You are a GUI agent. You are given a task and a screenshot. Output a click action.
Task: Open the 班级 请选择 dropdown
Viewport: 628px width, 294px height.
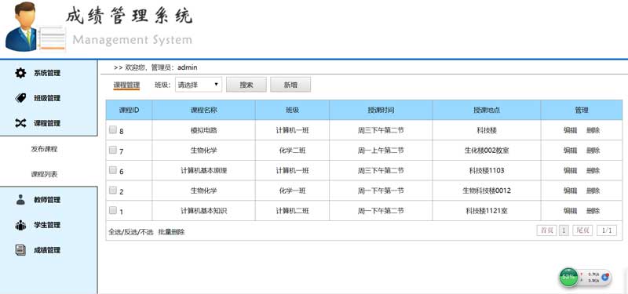(199, 85)
